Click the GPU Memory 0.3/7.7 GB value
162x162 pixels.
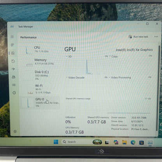pos(75,132)
